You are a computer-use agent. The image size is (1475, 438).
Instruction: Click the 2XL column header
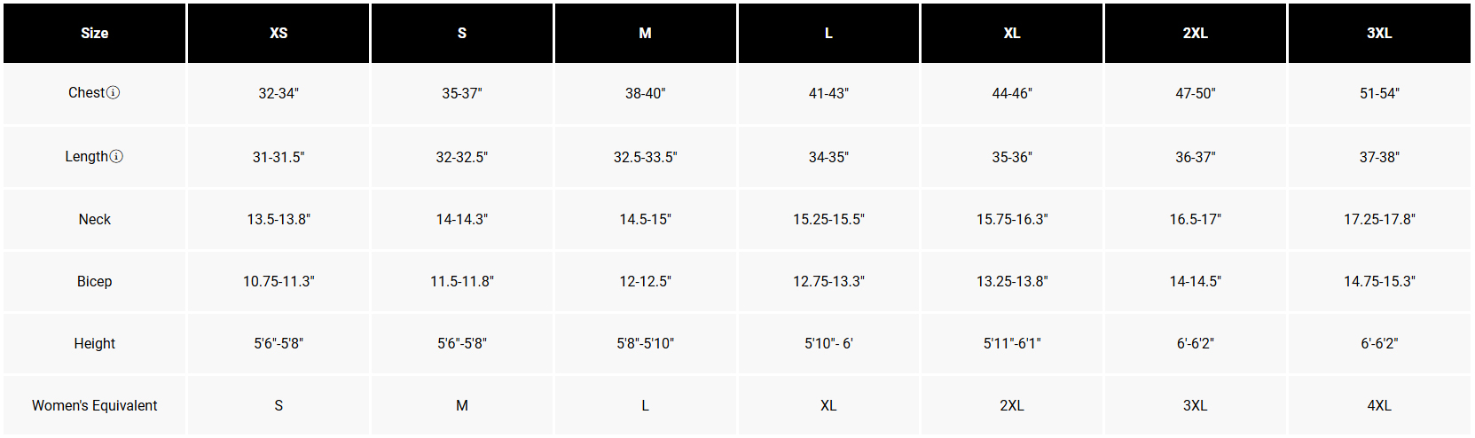(1195, 33)
